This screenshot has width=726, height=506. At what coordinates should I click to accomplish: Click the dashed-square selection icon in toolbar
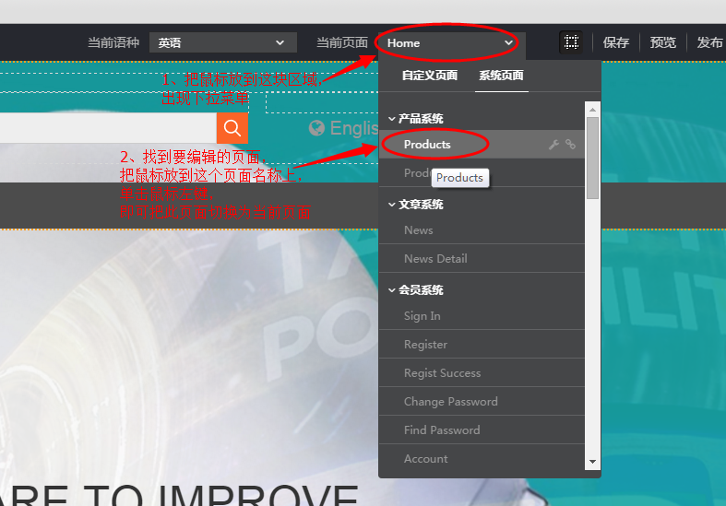point(571,42)
